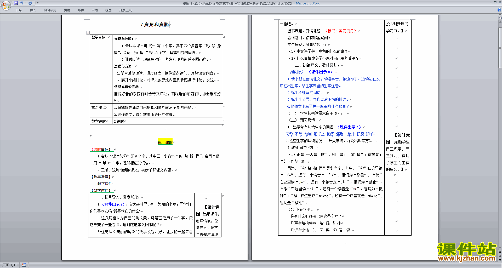Click the line 形近字比较：匀—习 秤—称
502x268 pixels.
pos(320,230)
